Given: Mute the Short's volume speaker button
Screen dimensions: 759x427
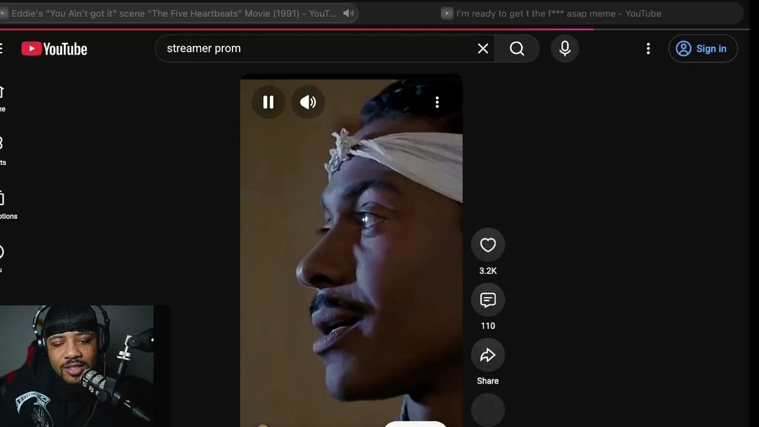Looking at the screenshot, I should (x=308, y=102).
